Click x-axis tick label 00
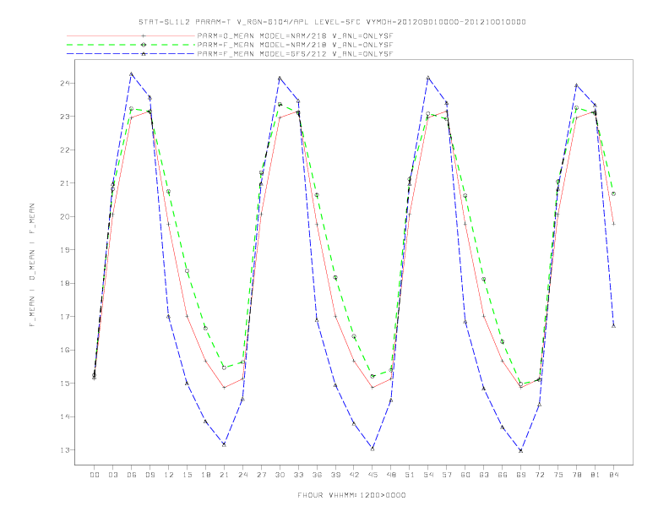This screenshot has height=517, width=669. point(95,475)
